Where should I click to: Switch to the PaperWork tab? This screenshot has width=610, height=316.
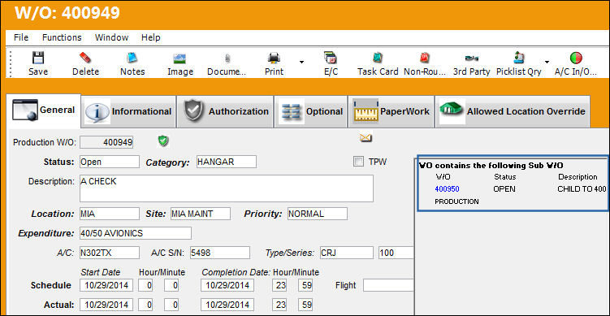[391, 111]
